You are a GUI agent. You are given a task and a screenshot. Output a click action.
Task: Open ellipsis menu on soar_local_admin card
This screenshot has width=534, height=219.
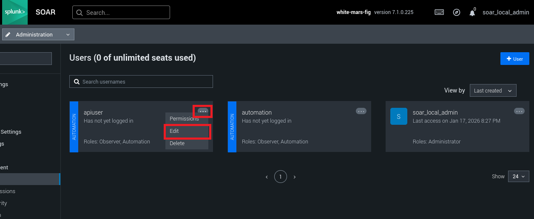coord(519,111)
